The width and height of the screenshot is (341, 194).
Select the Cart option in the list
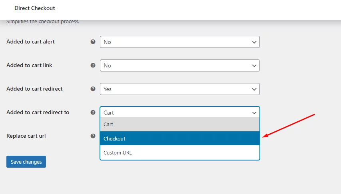(x=179, y=125)
